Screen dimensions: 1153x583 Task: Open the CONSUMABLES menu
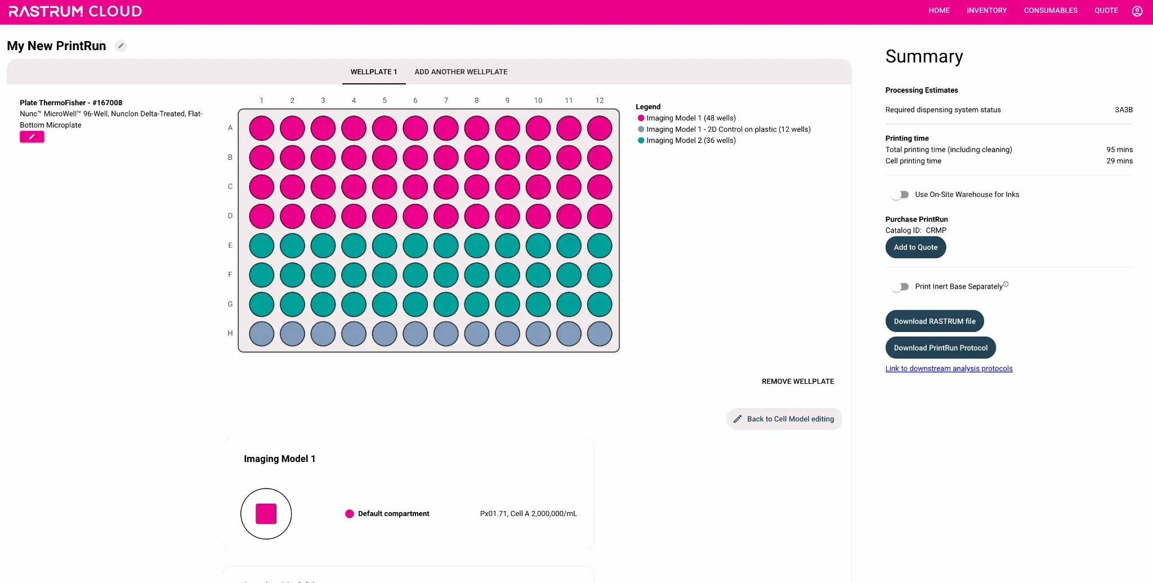click(1051, 10)
